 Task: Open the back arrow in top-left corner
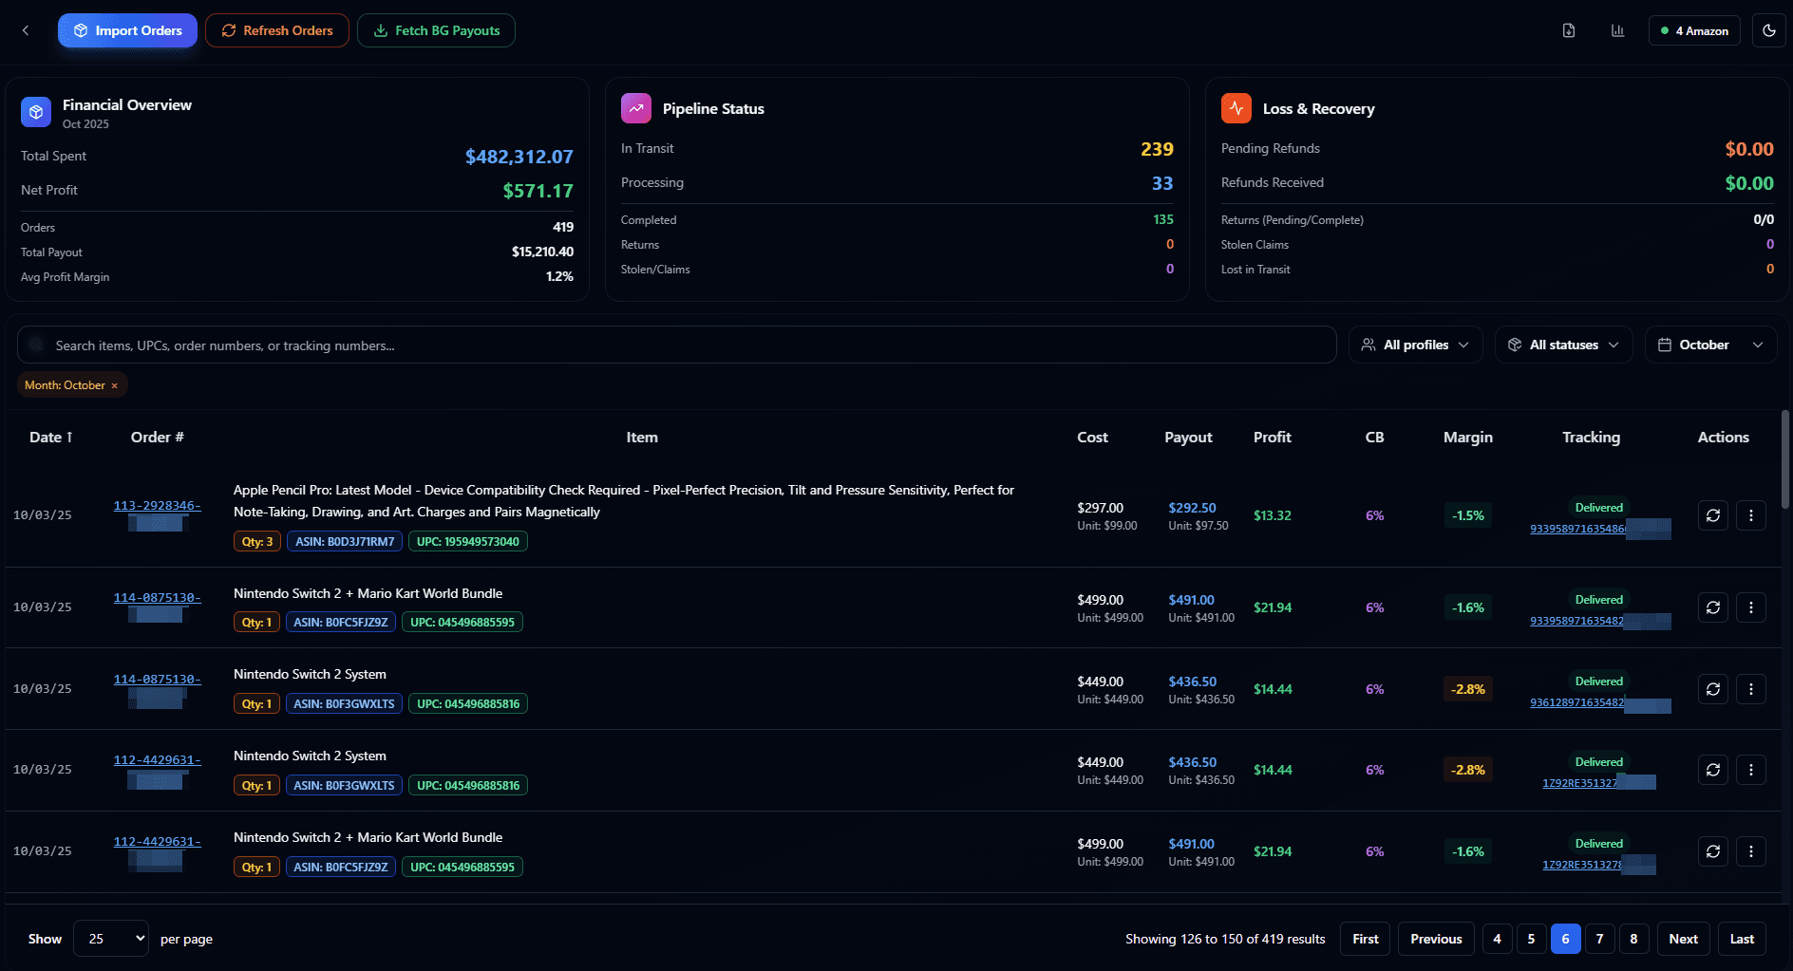[25, 29]
